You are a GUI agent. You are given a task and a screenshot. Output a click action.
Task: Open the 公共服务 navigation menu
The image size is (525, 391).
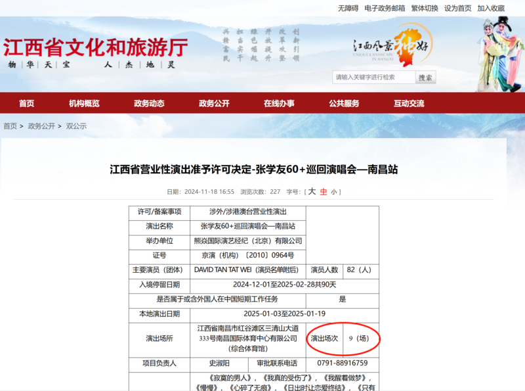[344, 103]
